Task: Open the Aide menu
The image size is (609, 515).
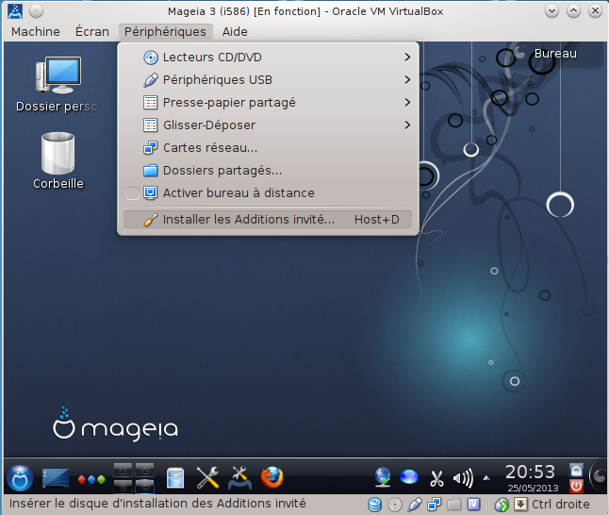Action: point(235,31)
